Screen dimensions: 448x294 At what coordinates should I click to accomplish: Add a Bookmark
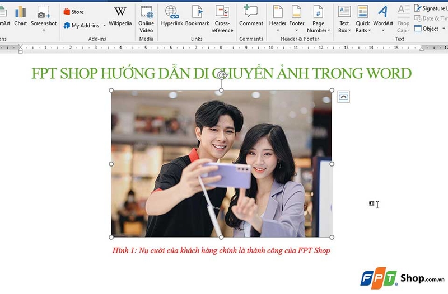pos(197,17)
